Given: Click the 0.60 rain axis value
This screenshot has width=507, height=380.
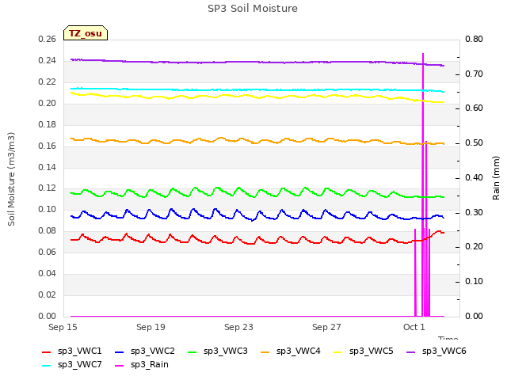Looking at the screenshot, I should [474, 108].
